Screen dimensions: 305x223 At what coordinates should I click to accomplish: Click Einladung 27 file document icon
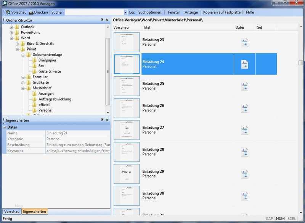tap(244, 130)
